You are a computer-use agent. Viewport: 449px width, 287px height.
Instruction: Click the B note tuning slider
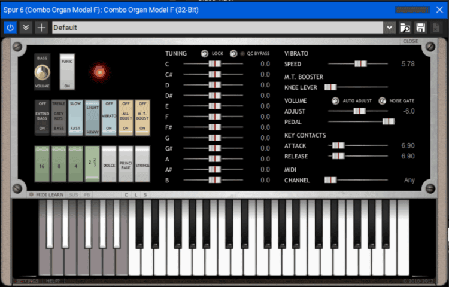(213, 180)
